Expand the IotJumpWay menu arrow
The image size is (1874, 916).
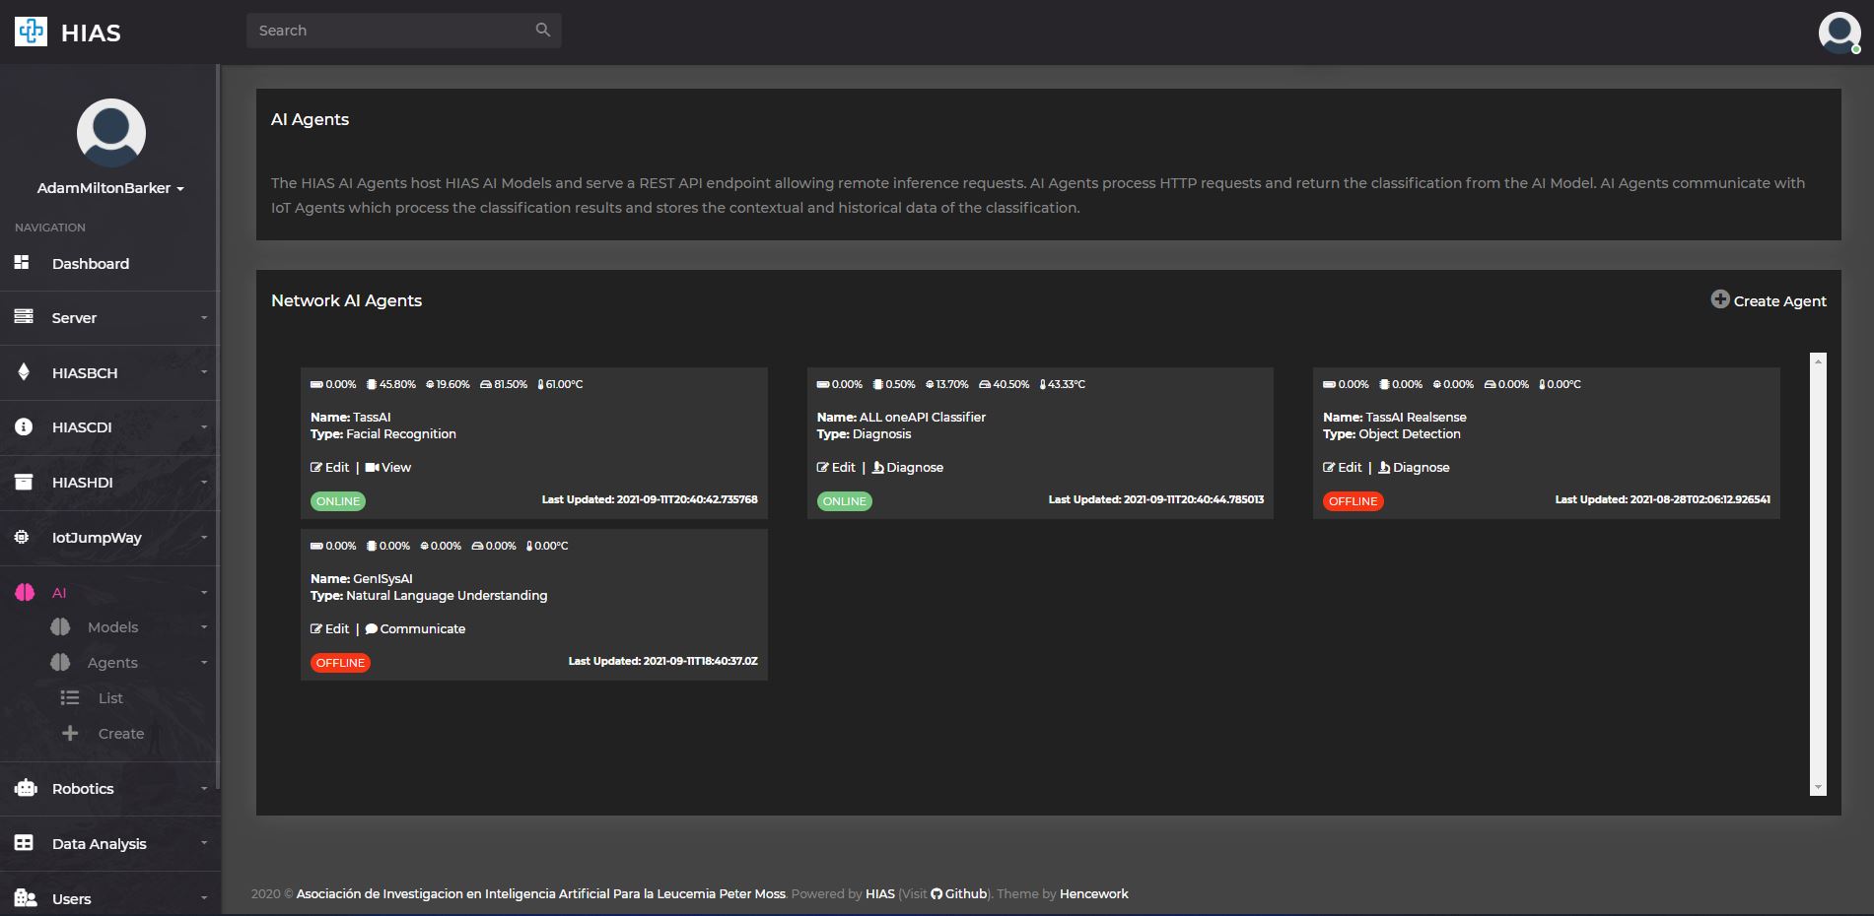pos(204,538)
